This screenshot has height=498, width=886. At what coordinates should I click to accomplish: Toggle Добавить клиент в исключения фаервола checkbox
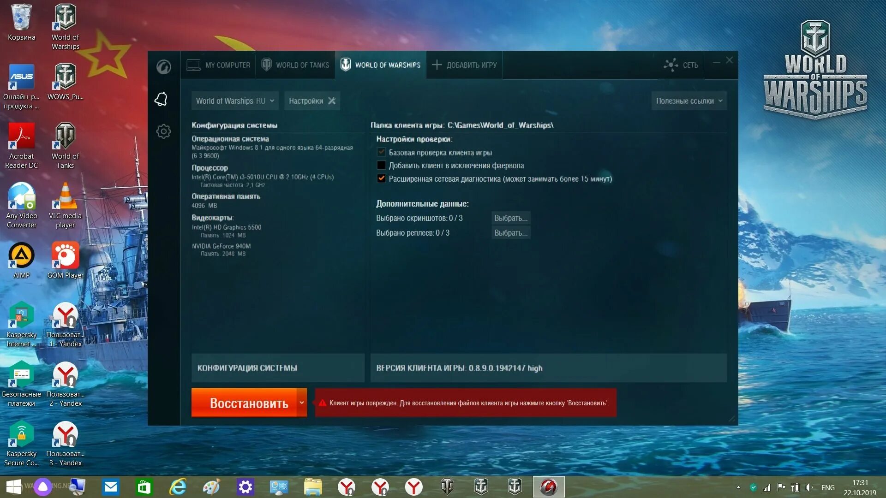click(381, 166)
